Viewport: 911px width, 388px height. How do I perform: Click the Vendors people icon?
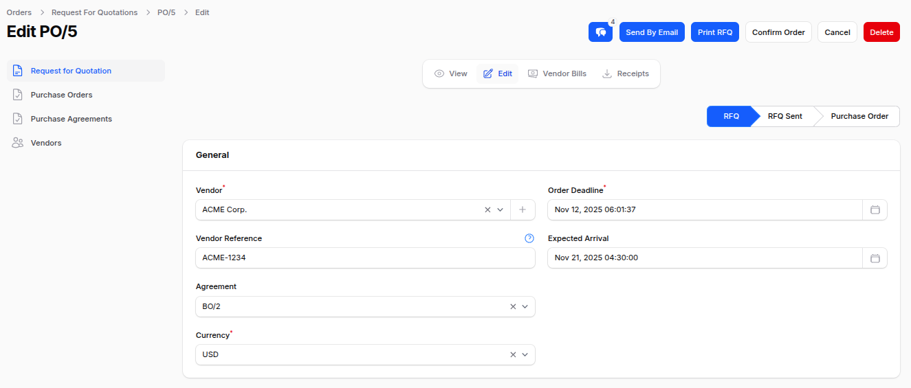(x=18, y=143)
